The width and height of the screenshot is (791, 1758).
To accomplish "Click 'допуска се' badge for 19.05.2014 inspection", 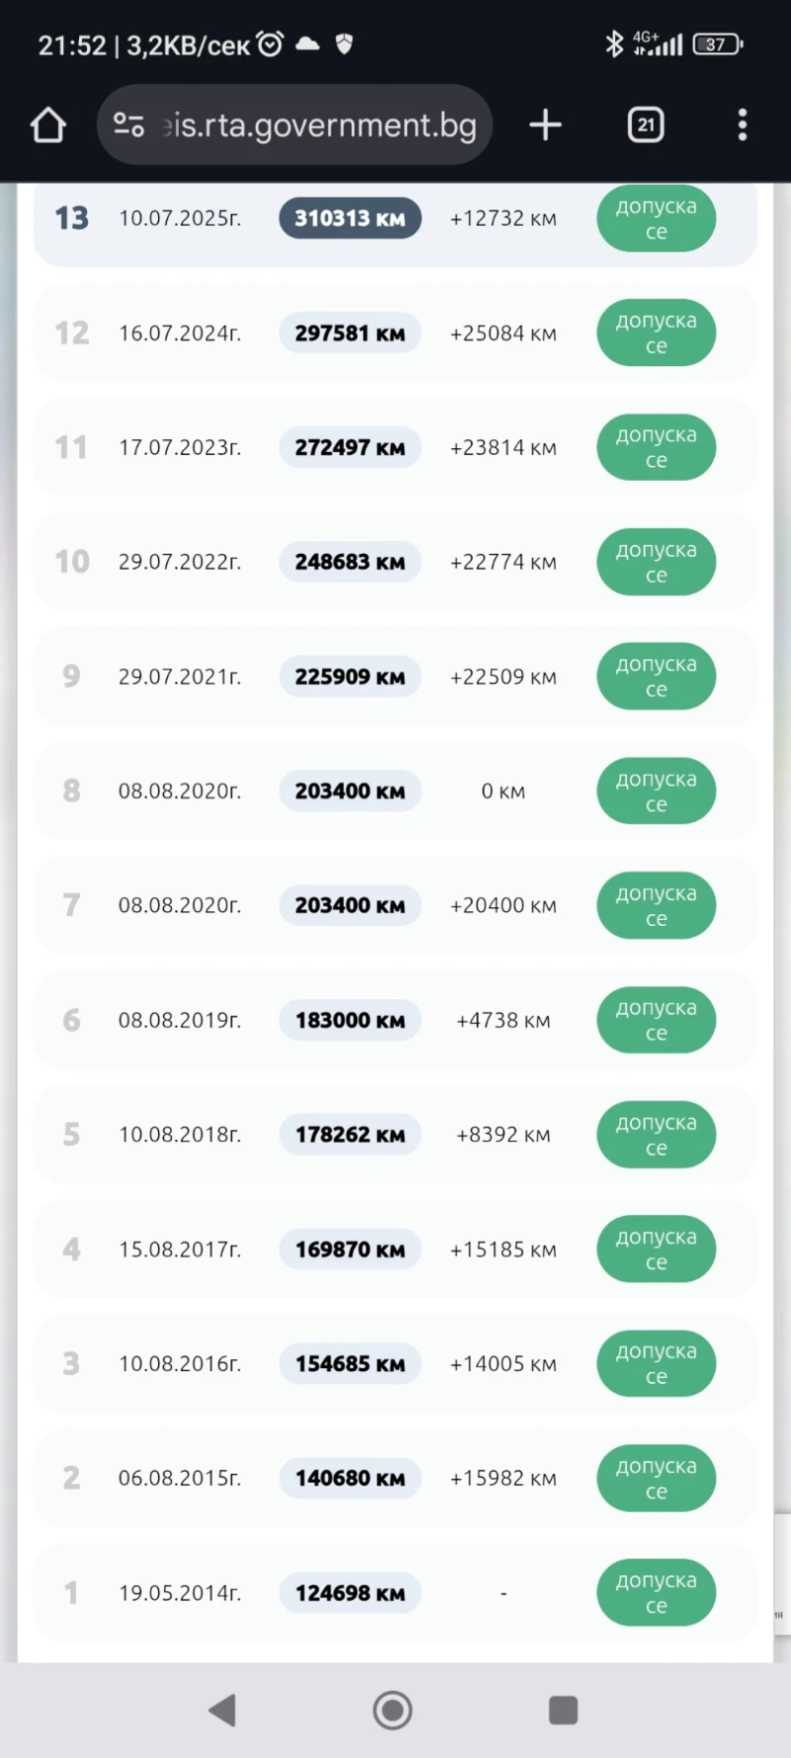I will pos(656,1593).
